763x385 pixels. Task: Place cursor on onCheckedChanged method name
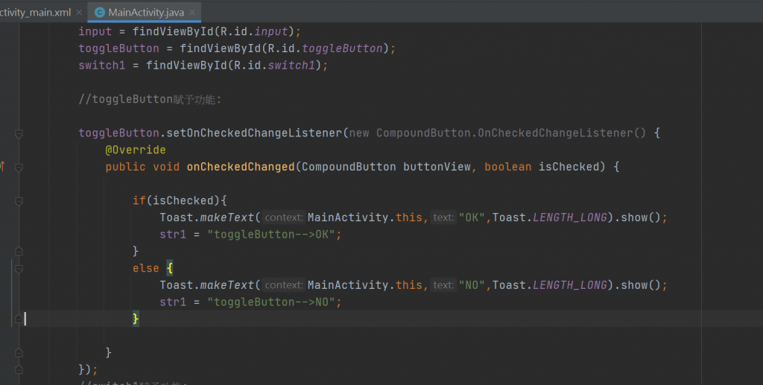click(241, 167)
